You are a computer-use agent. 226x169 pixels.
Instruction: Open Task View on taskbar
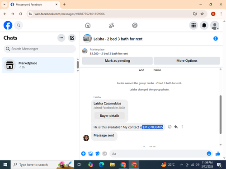coord(80,164)
